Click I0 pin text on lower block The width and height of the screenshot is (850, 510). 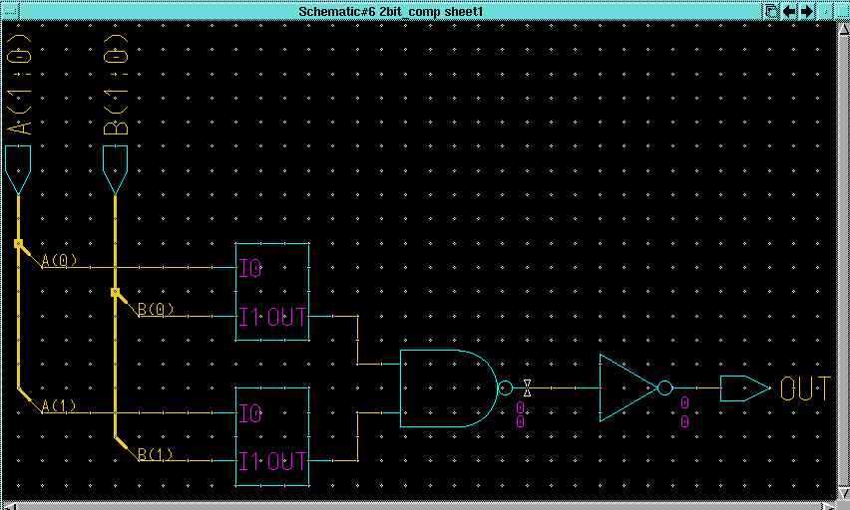[x=250, y=414]
